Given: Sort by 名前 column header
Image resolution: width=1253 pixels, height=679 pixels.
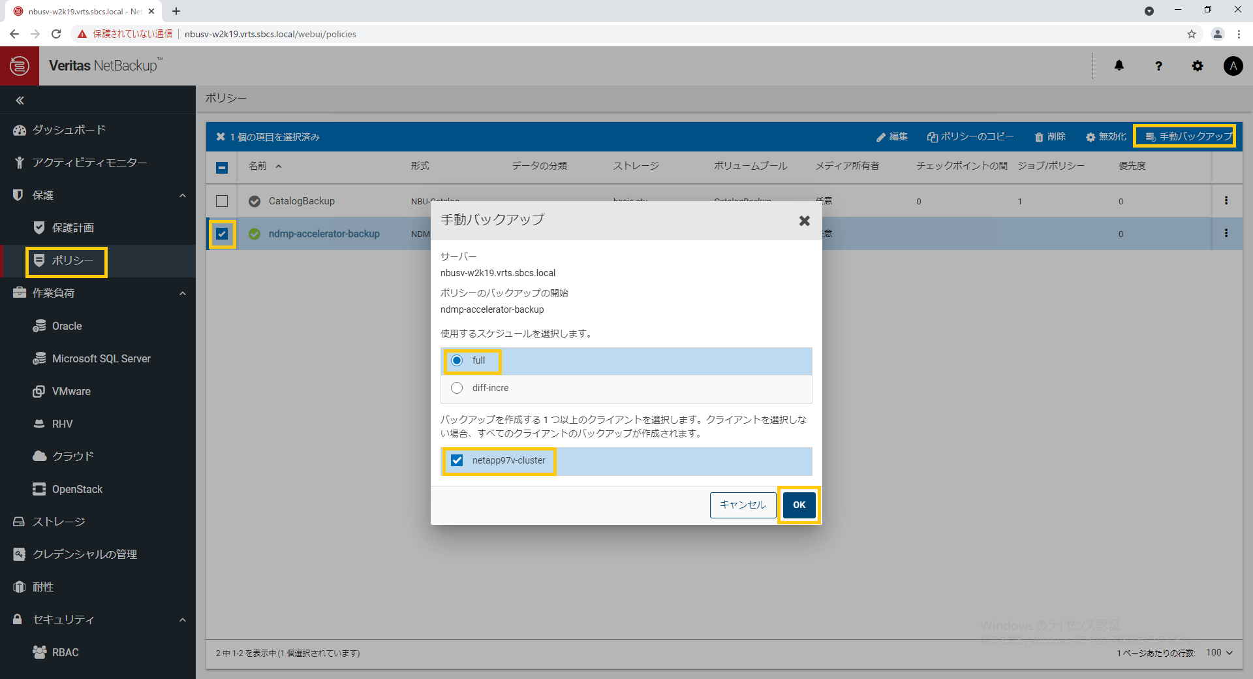Looking at the screenshot, I should click(x=258, y=166).
